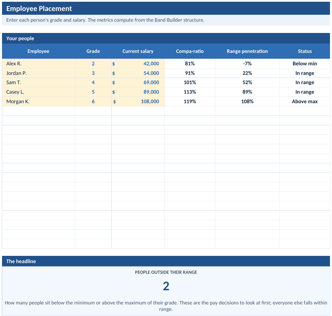Click the Status column header

click(305, 51)
